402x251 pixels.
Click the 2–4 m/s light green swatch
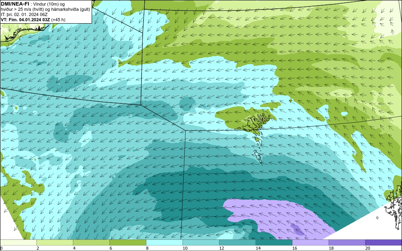tap(55, 243)
